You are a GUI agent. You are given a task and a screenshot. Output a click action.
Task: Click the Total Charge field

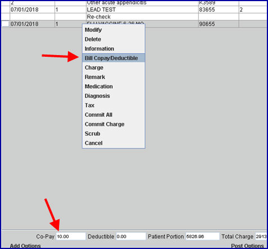coord(261,237)
